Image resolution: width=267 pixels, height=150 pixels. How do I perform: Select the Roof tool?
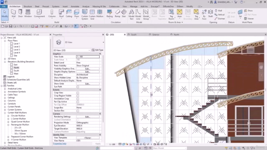(61, 14)
